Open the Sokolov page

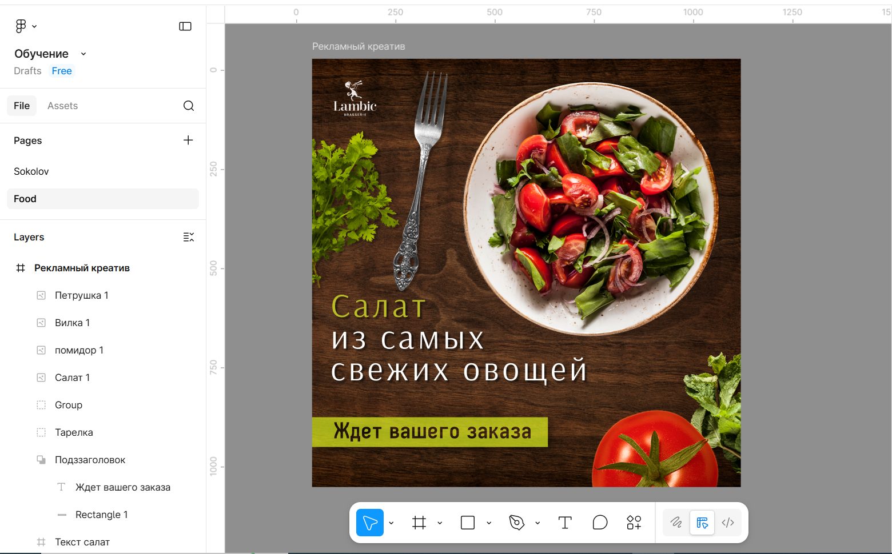[103, 171]
